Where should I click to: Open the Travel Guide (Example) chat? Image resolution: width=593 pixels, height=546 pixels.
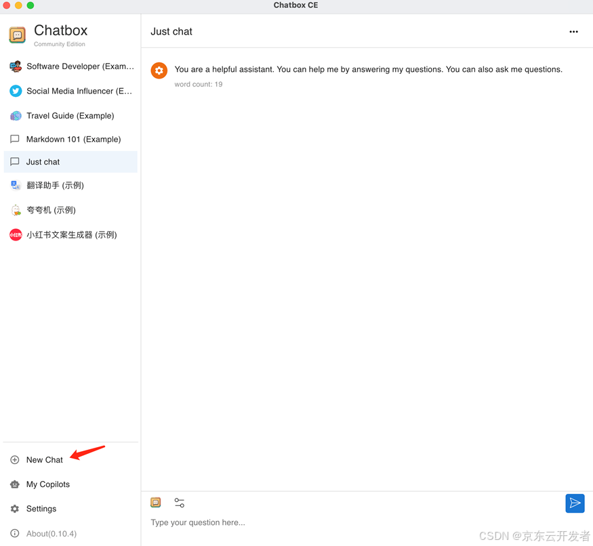click(x=70, y=116)
